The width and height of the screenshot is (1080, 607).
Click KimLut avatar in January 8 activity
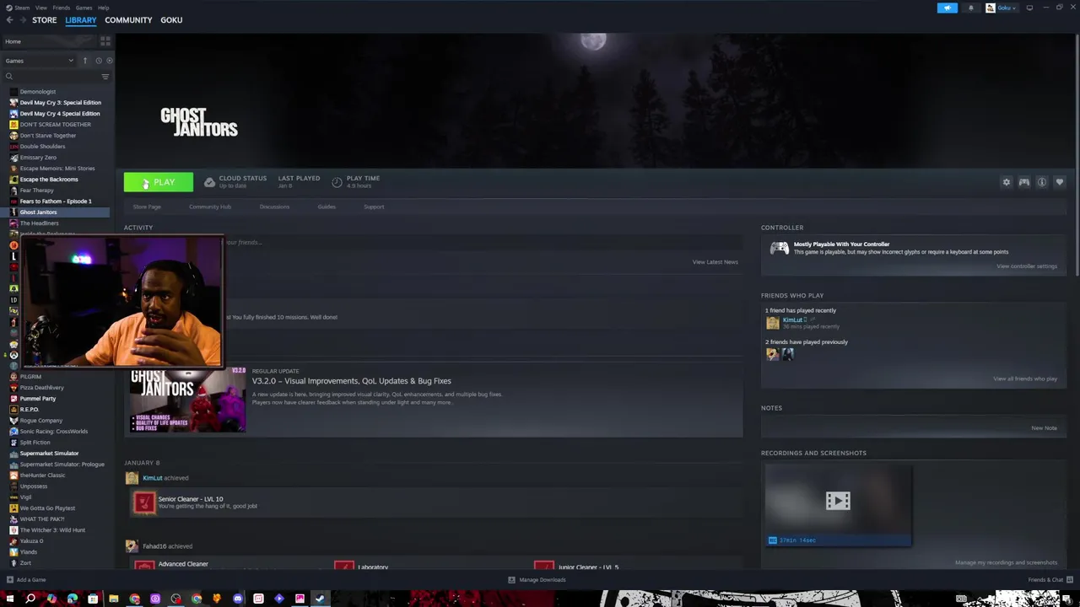pos(132,478)
